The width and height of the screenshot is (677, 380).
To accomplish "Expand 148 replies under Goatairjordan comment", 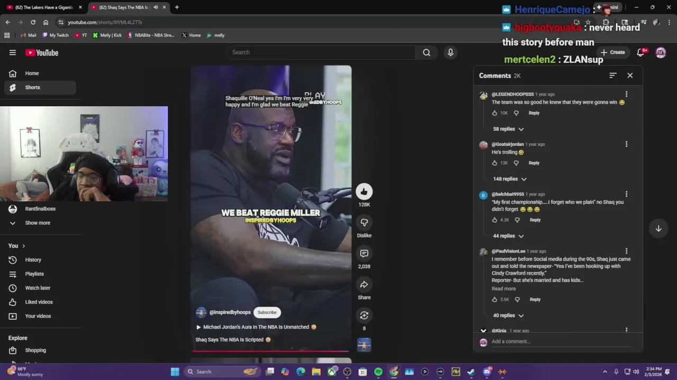I will point(510,179).
